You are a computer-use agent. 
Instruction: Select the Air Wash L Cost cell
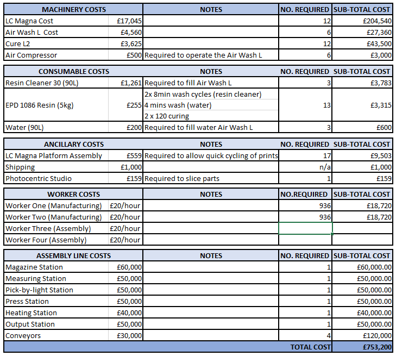56,32
